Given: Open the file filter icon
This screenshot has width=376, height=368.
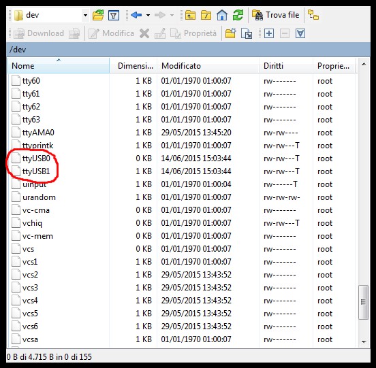Looking at the screenshot, I should coord(114,16).
